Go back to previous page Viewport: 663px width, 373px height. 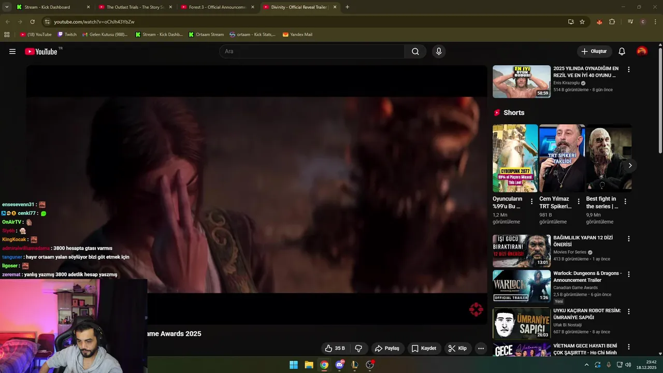click(x=7, y=22)
